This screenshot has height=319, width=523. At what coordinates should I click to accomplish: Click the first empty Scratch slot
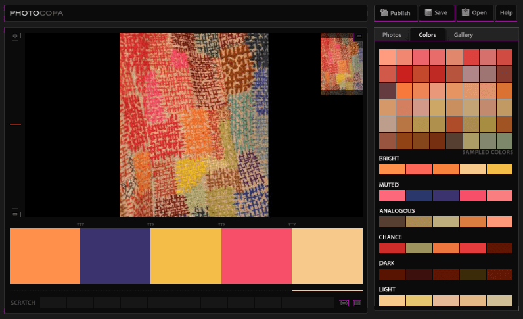pos(53,303)
